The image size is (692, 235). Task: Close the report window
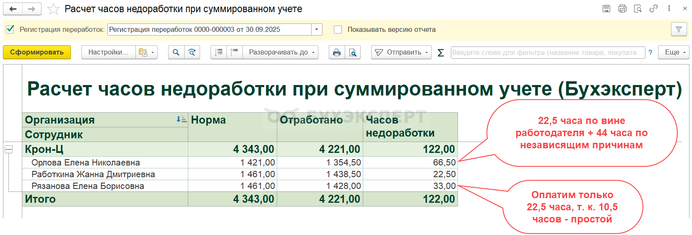(685, 8)
